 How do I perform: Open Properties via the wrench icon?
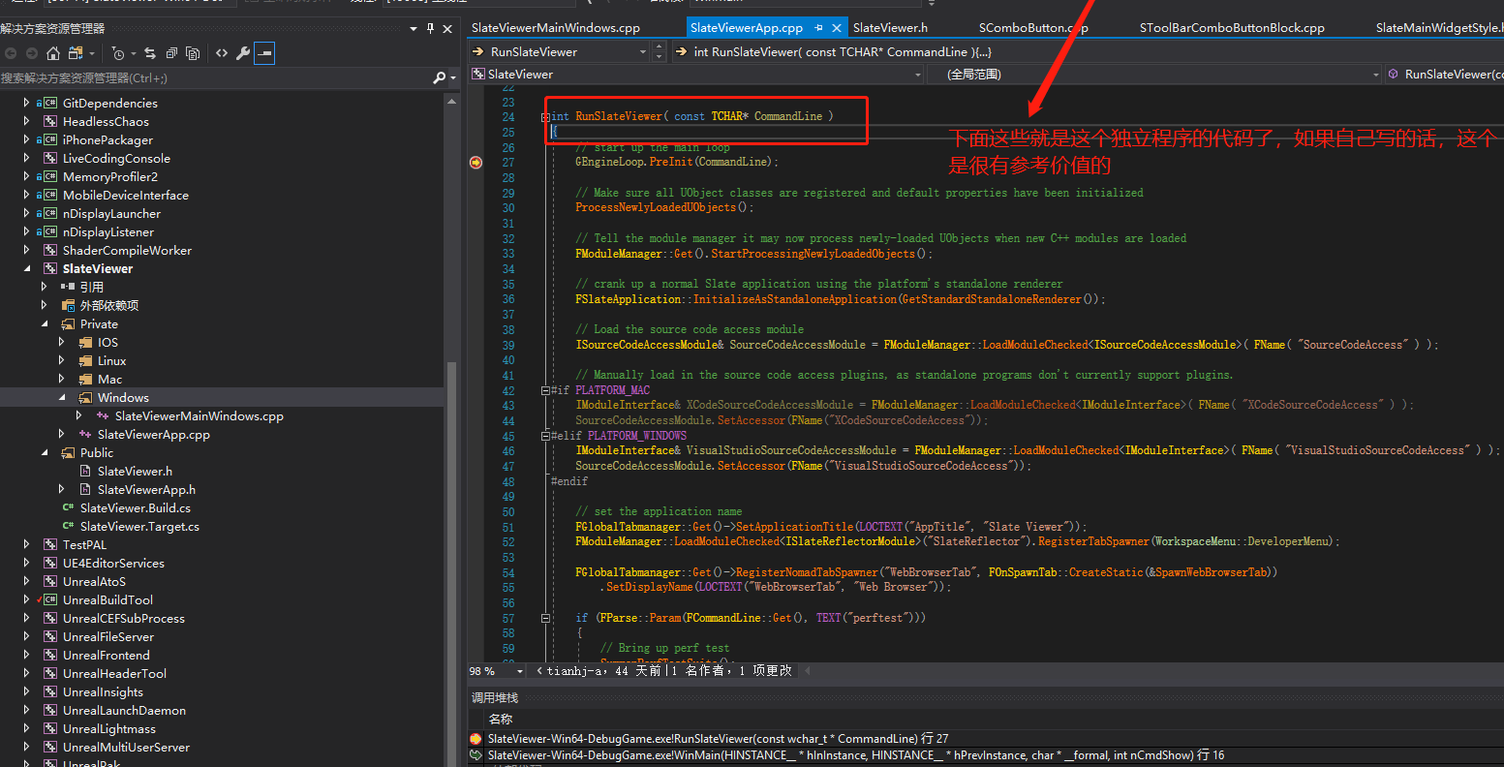[x=244, y=53]
